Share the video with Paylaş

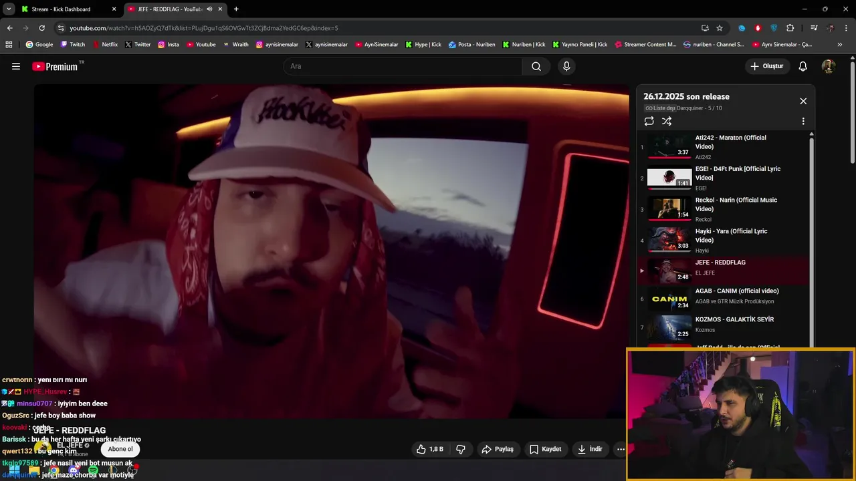pos(498,449)
